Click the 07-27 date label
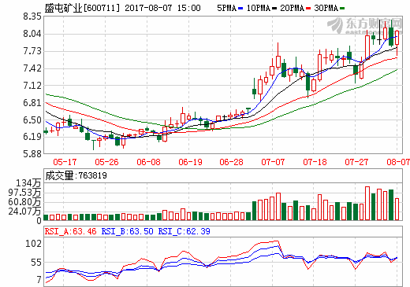Viewport: 410px width, 287px height. [x=356, y=162]
